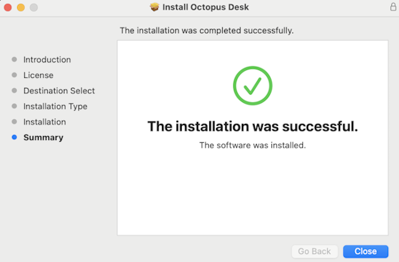Image resolution: width=399 pixels, height=262 pixels.
Task: Click the green checkmark success icon
Action: pos(253,86)
